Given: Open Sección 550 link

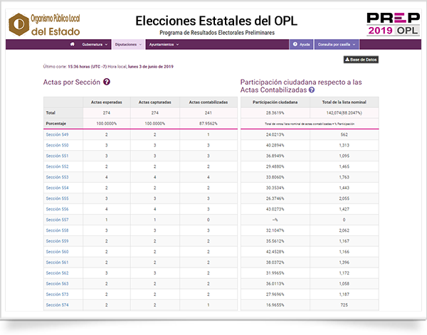Looking at the screenshot, I should click(57, 145).
